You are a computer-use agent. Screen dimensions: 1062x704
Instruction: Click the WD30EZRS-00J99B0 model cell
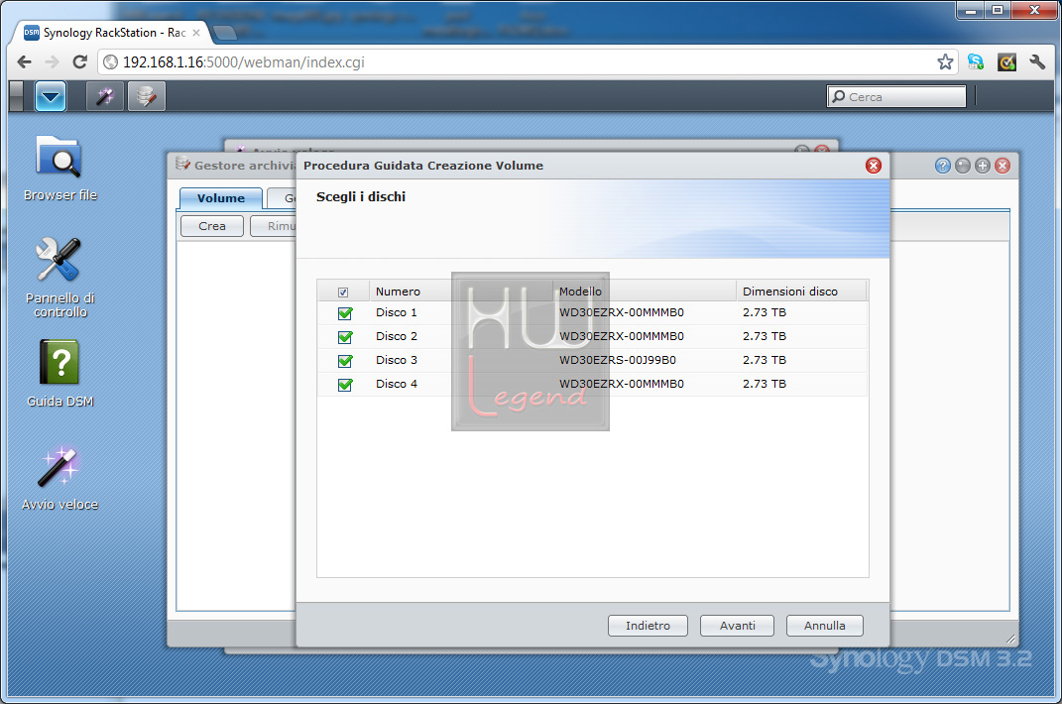618,360
